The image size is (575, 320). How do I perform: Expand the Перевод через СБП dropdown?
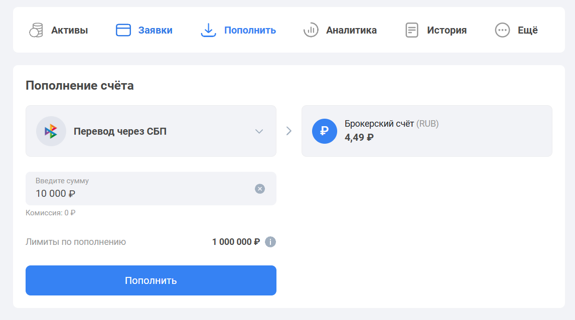coord(151,131)
